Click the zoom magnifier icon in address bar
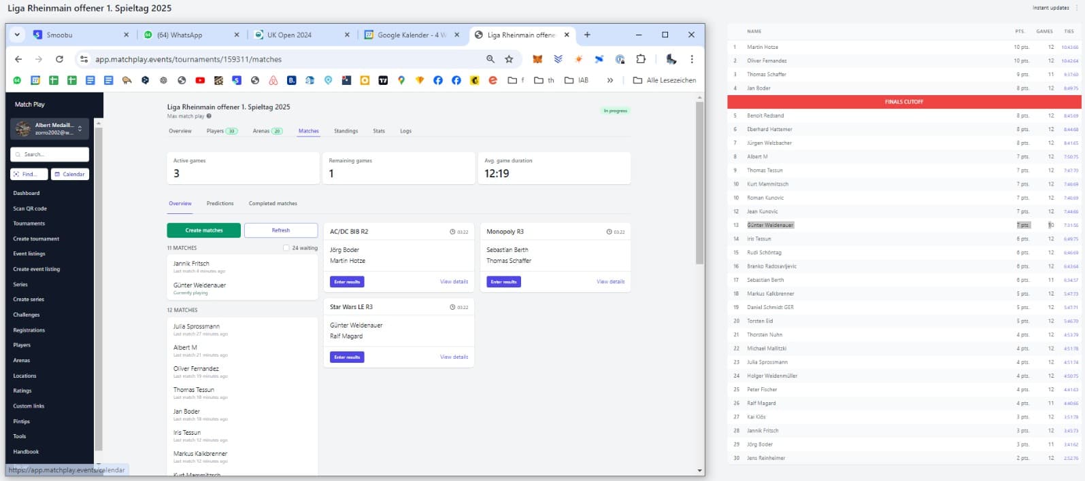The width and height of the screenshot is (1085, 481). coord(490,59)
